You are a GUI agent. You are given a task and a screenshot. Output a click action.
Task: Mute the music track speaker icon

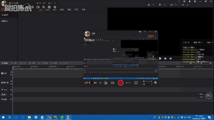coord(11,94)
